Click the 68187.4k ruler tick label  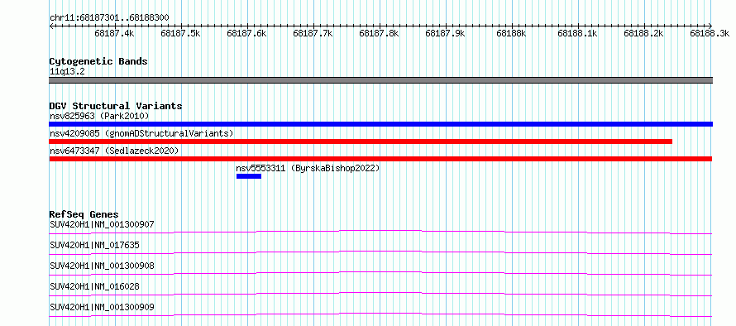tap(114, 33)
